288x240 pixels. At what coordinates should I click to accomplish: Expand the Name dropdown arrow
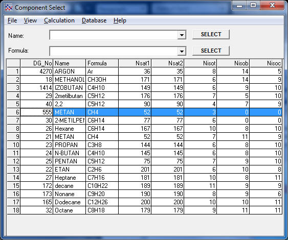182,35
